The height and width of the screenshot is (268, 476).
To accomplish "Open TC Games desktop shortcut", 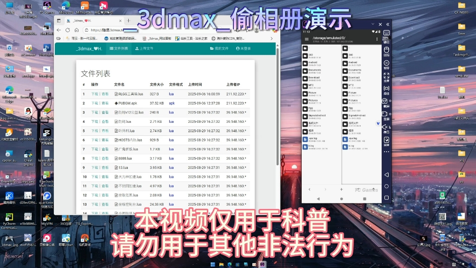I will point(47,7).
